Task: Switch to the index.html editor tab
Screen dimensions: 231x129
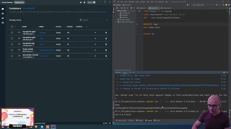Action: pyautogui.click(x=141, y=8)
